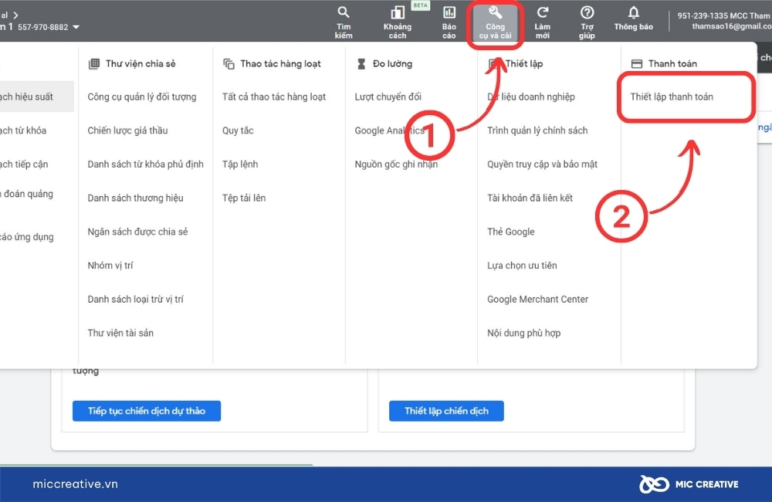772x502 pixels.
Task: Open the Trợ giúp help icon
Action: pos(587,12)
